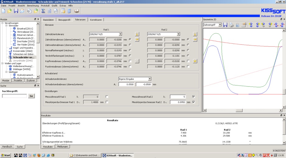The image size is (286, 158).
Task: Select Rad 2 Verdrehflankenspiel radio button
Action: 188,55
